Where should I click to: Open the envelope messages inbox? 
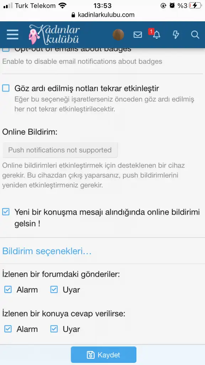pos(138,35)
